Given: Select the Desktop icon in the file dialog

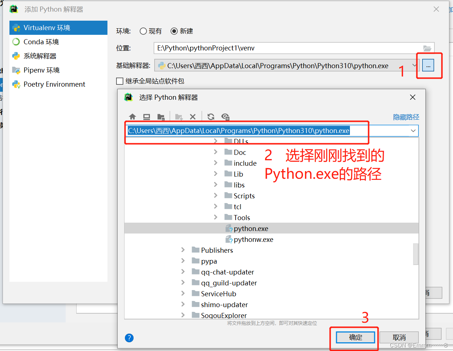Looking at the screenshot, I should point(147,117).
